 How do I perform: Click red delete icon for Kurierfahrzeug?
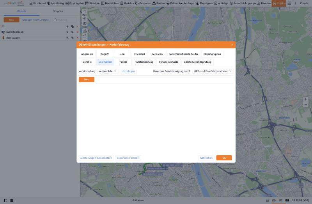point(77,32)
